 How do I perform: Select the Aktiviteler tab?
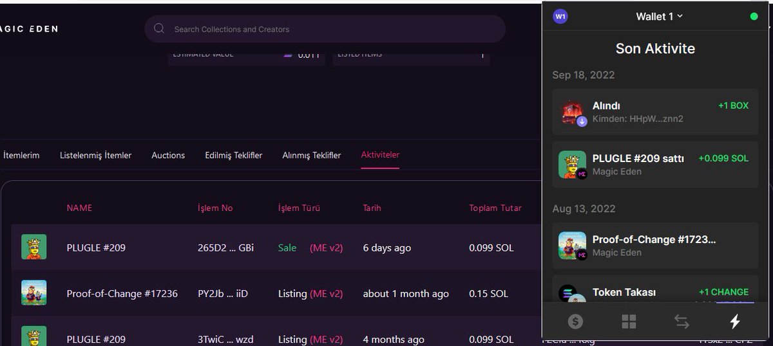coord(380,155)
